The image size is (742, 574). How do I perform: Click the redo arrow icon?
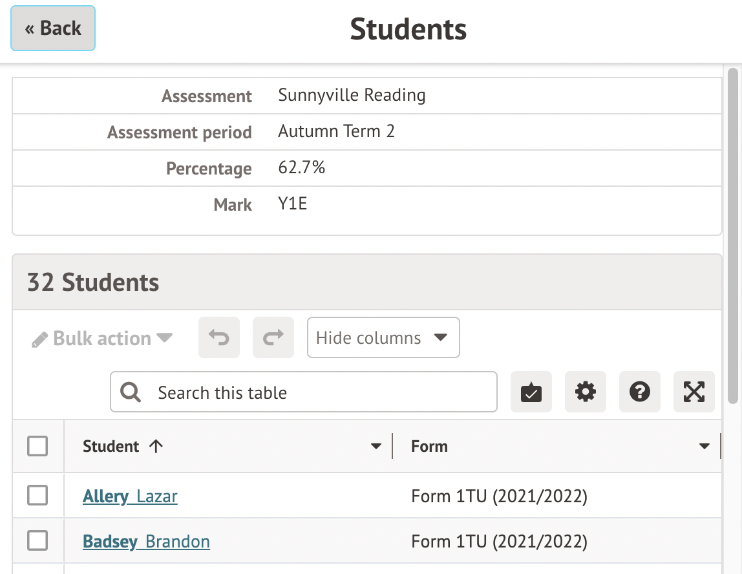(273, 337)
